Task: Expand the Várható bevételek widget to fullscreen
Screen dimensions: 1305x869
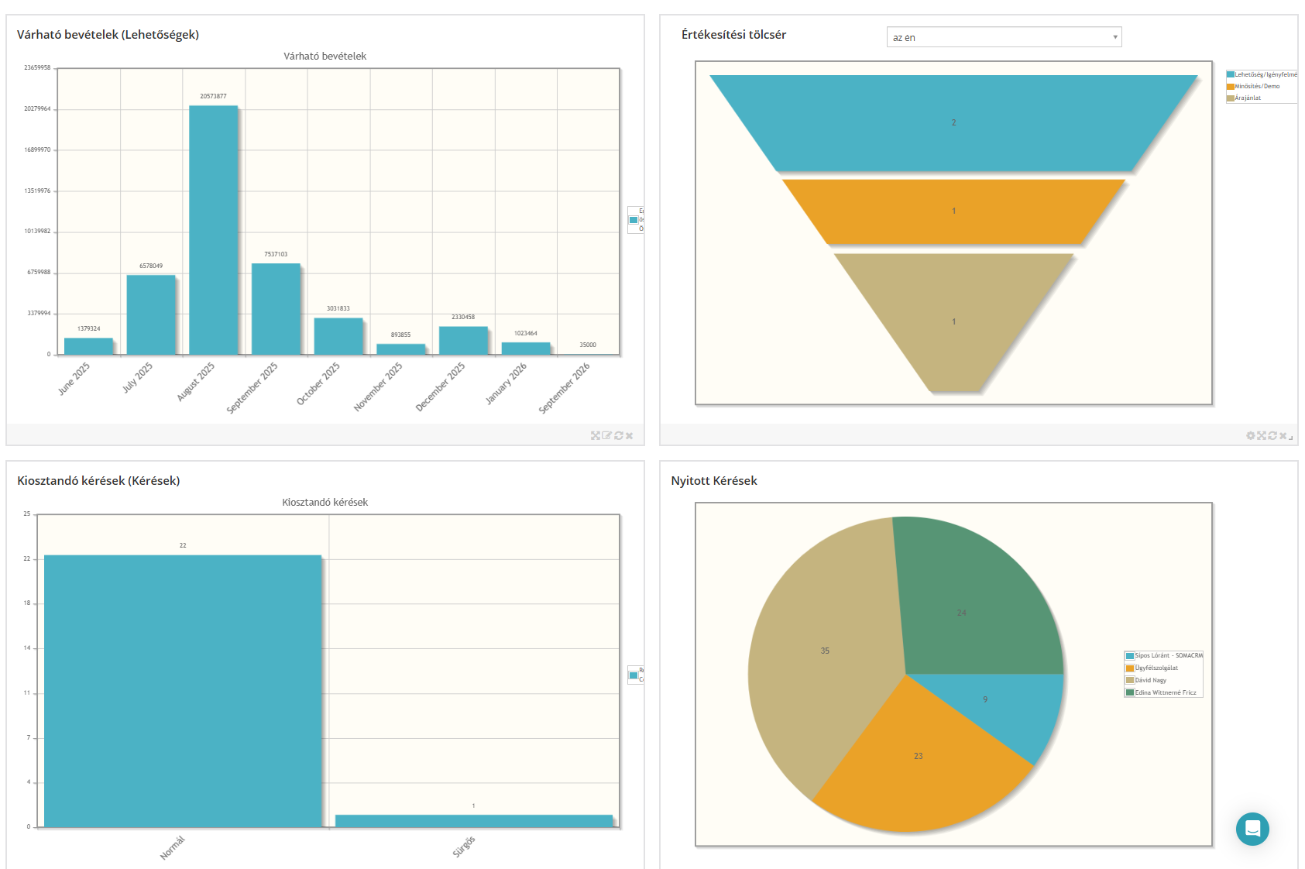Action: pos(595,436)
